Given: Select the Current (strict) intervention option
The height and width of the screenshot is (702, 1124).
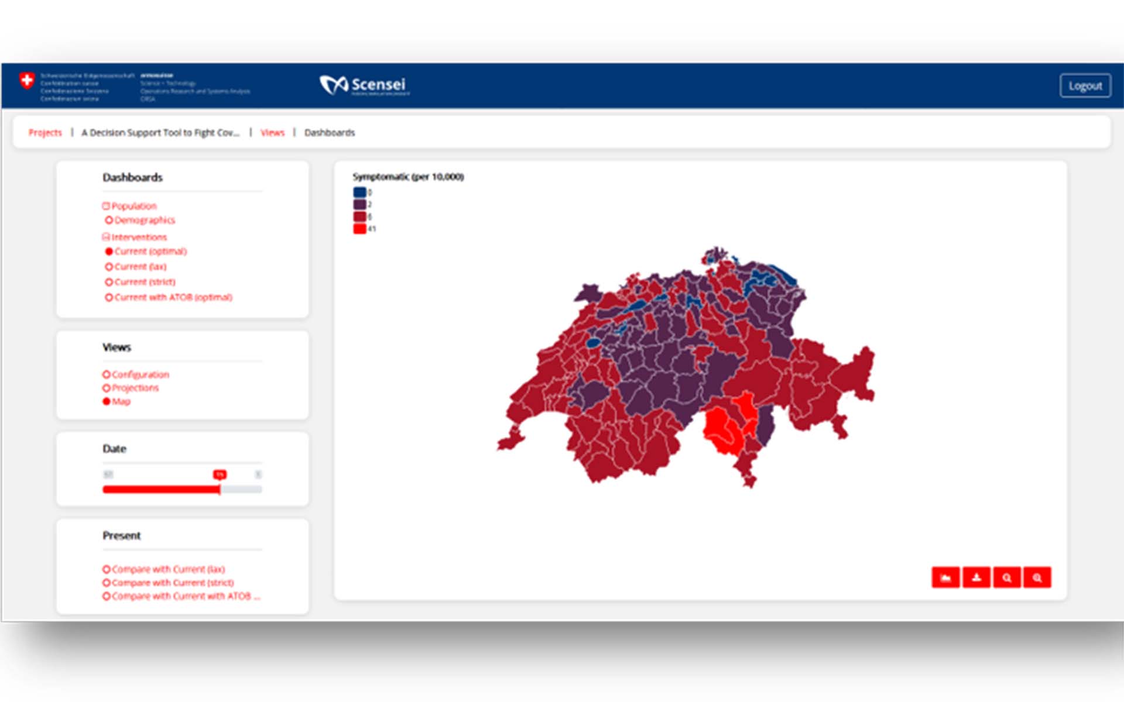Looking at the screenshot, I should click(109, 281).
